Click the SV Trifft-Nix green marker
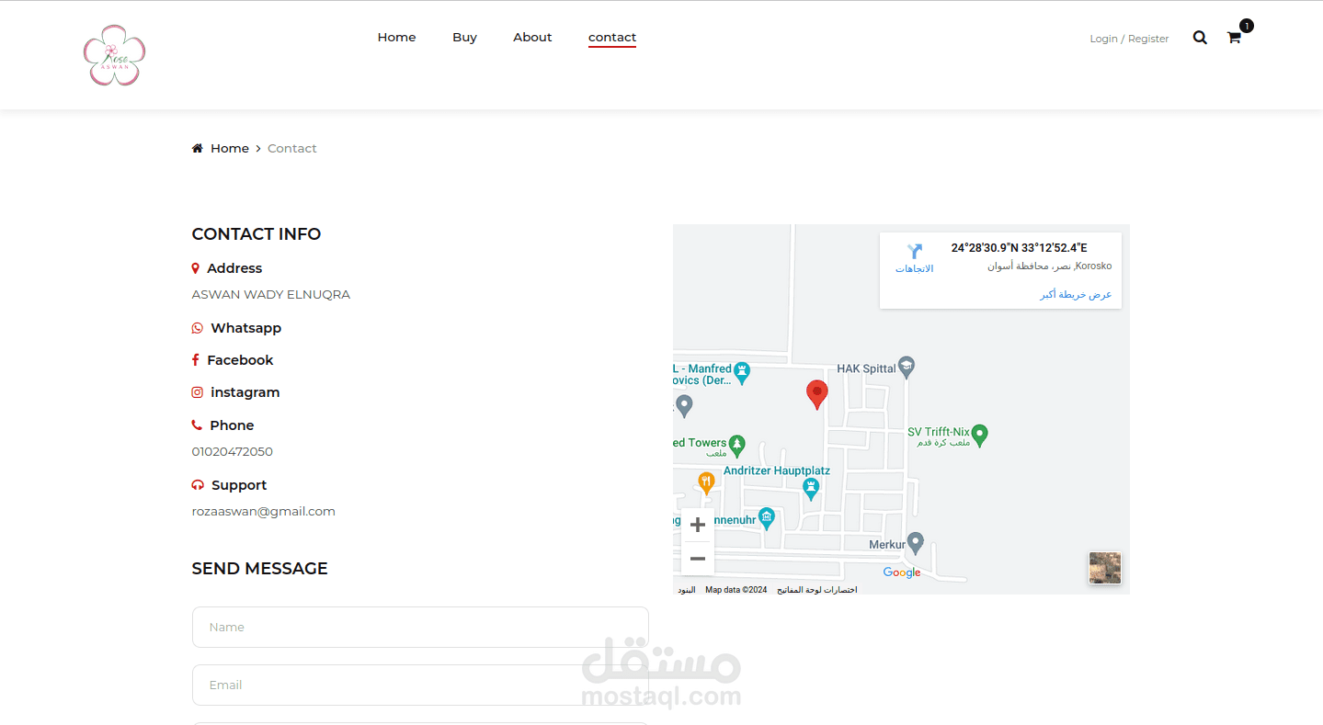Viewport: 1323px width, 725px height. 980,435
